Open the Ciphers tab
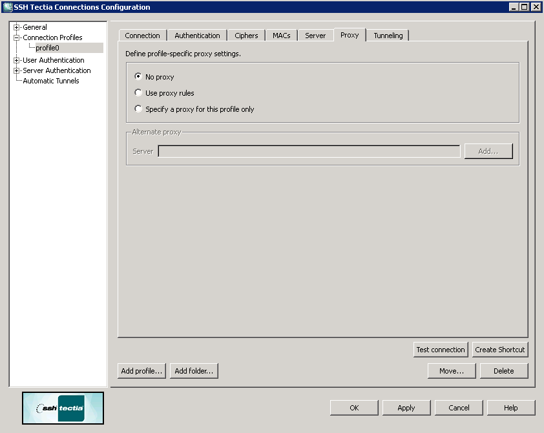Image resolution: width=544 pixels, height=433 pixels. coord(246,36)
